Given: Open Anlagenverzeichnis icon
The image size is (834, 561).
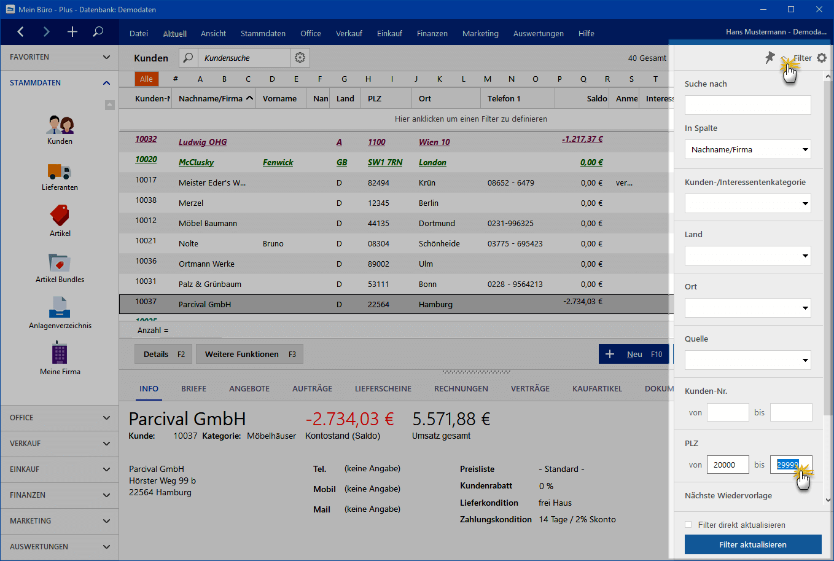Looking at the screenshot, I should pyautogui.click(x=60, y=308).
